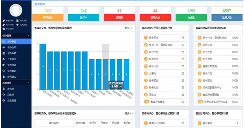Screen dimensions: 244x128
Task: Click the teal 进行中 347 card
Action: [x=84, y=14]
